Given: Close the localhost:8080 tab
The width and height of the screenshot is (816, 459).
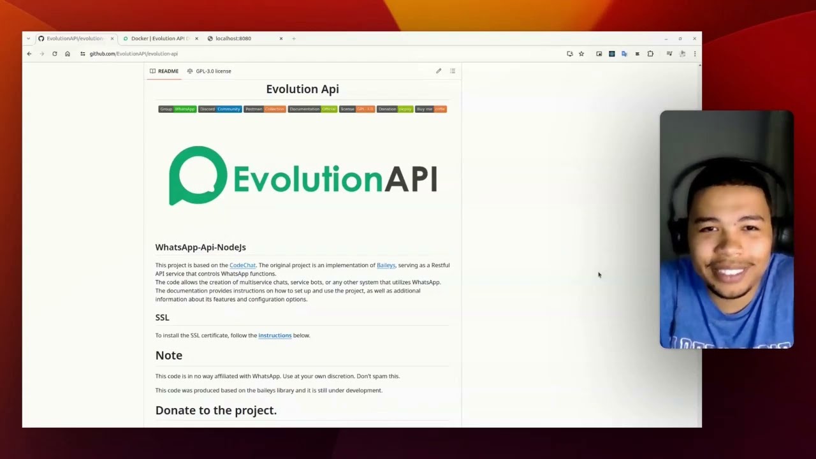Looking at the screenshot, I should [281, 38].
